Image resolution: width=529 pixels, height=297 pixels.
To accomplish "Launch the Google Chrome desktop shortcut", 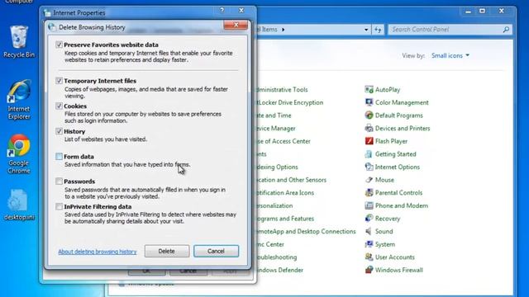I will (x=19, y=154).
